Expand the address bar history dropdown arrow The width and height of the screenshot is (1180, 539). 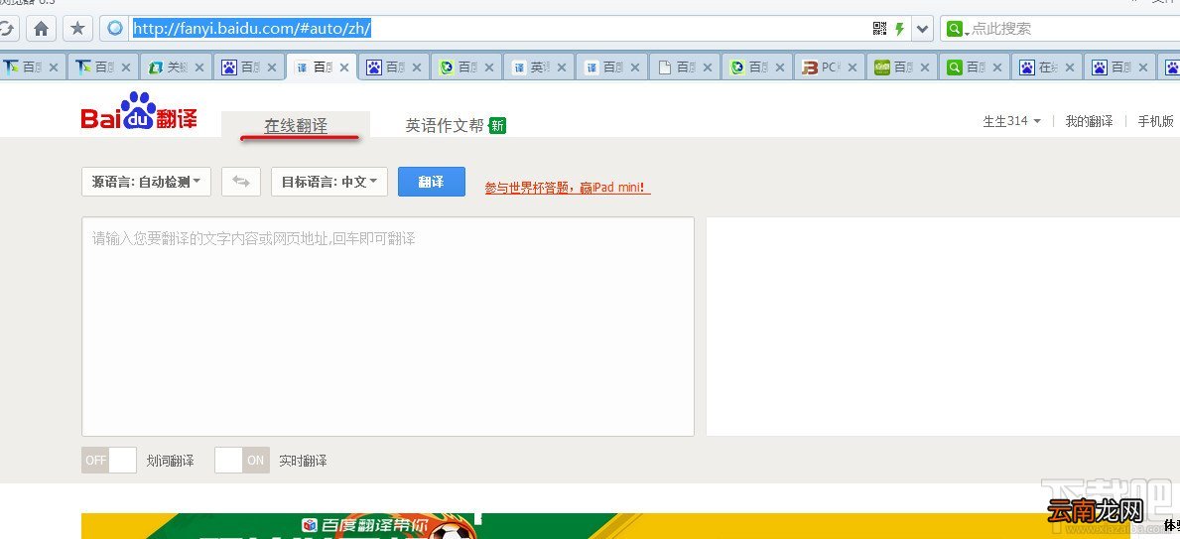[x=923, y=30]
